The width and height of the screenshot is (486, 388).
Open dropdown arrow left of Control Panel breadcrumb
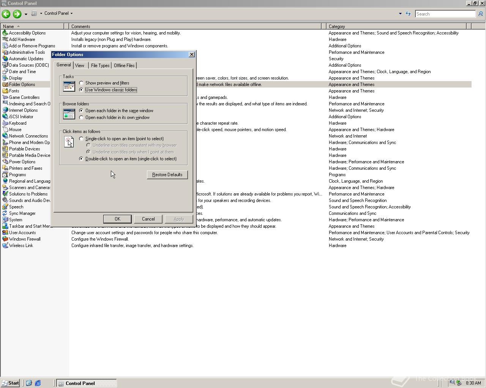coord(41,13)
